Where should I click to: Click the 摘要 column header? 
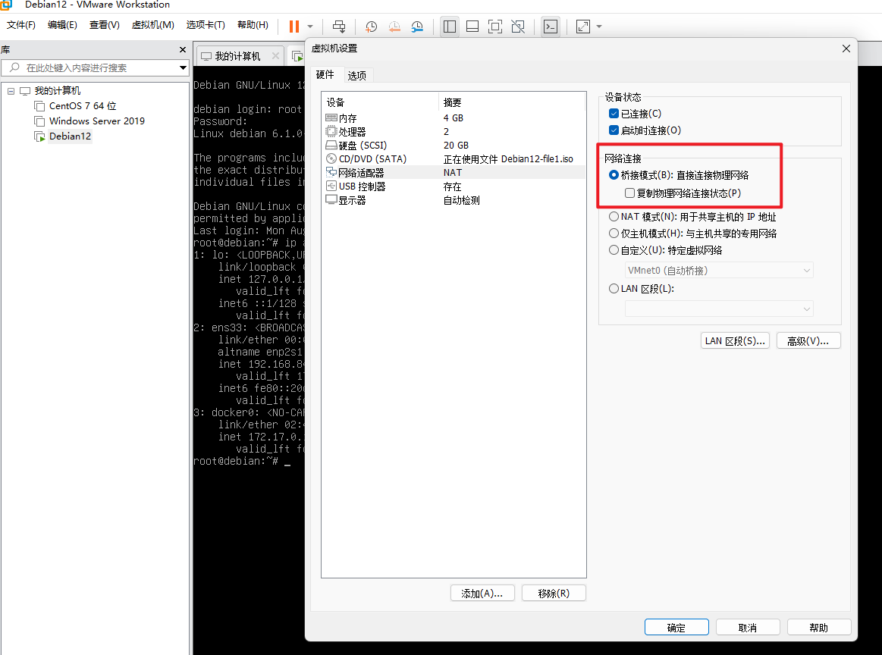click(x=452, y=102)
